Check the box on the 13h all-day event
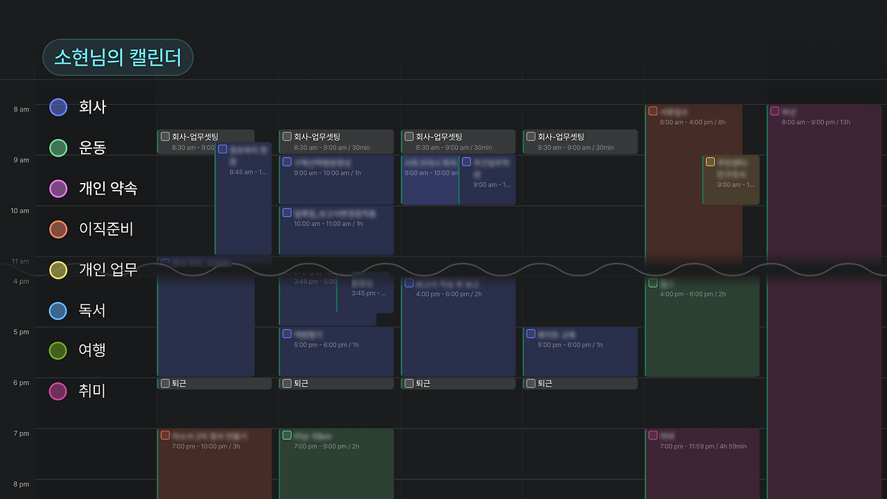The image size is (887, 499). click(x=775, y=111)
